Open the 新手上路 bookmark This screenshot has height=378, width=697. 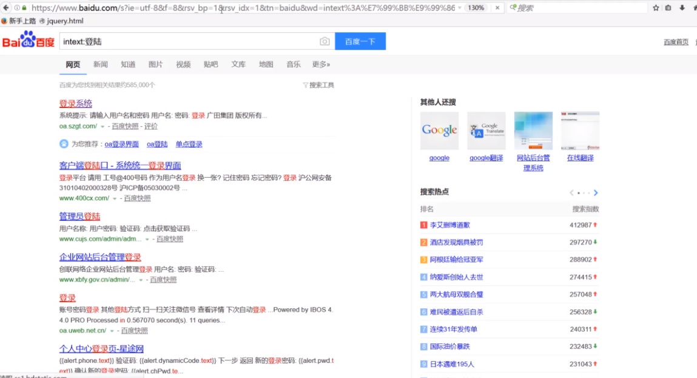[x=18, y=21]
